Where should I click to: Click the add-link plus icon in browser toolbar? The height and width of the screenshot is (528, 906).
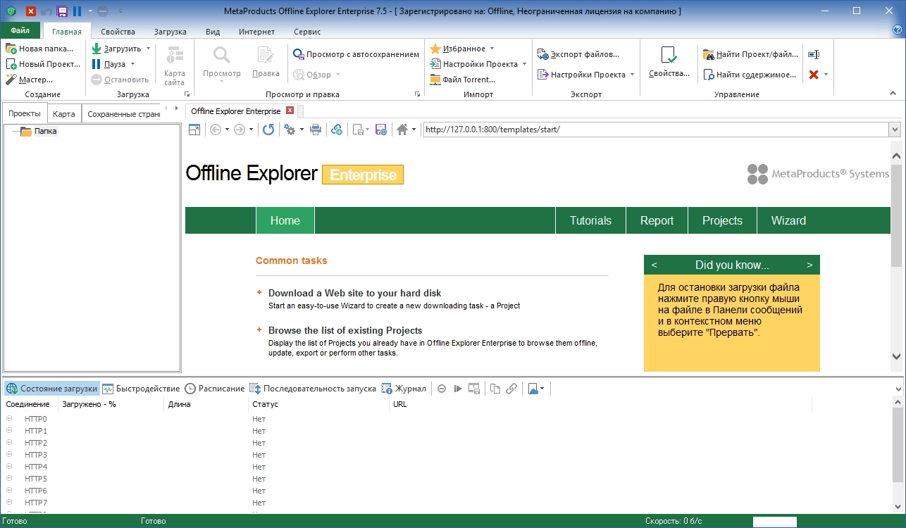(x=337, y=130)
